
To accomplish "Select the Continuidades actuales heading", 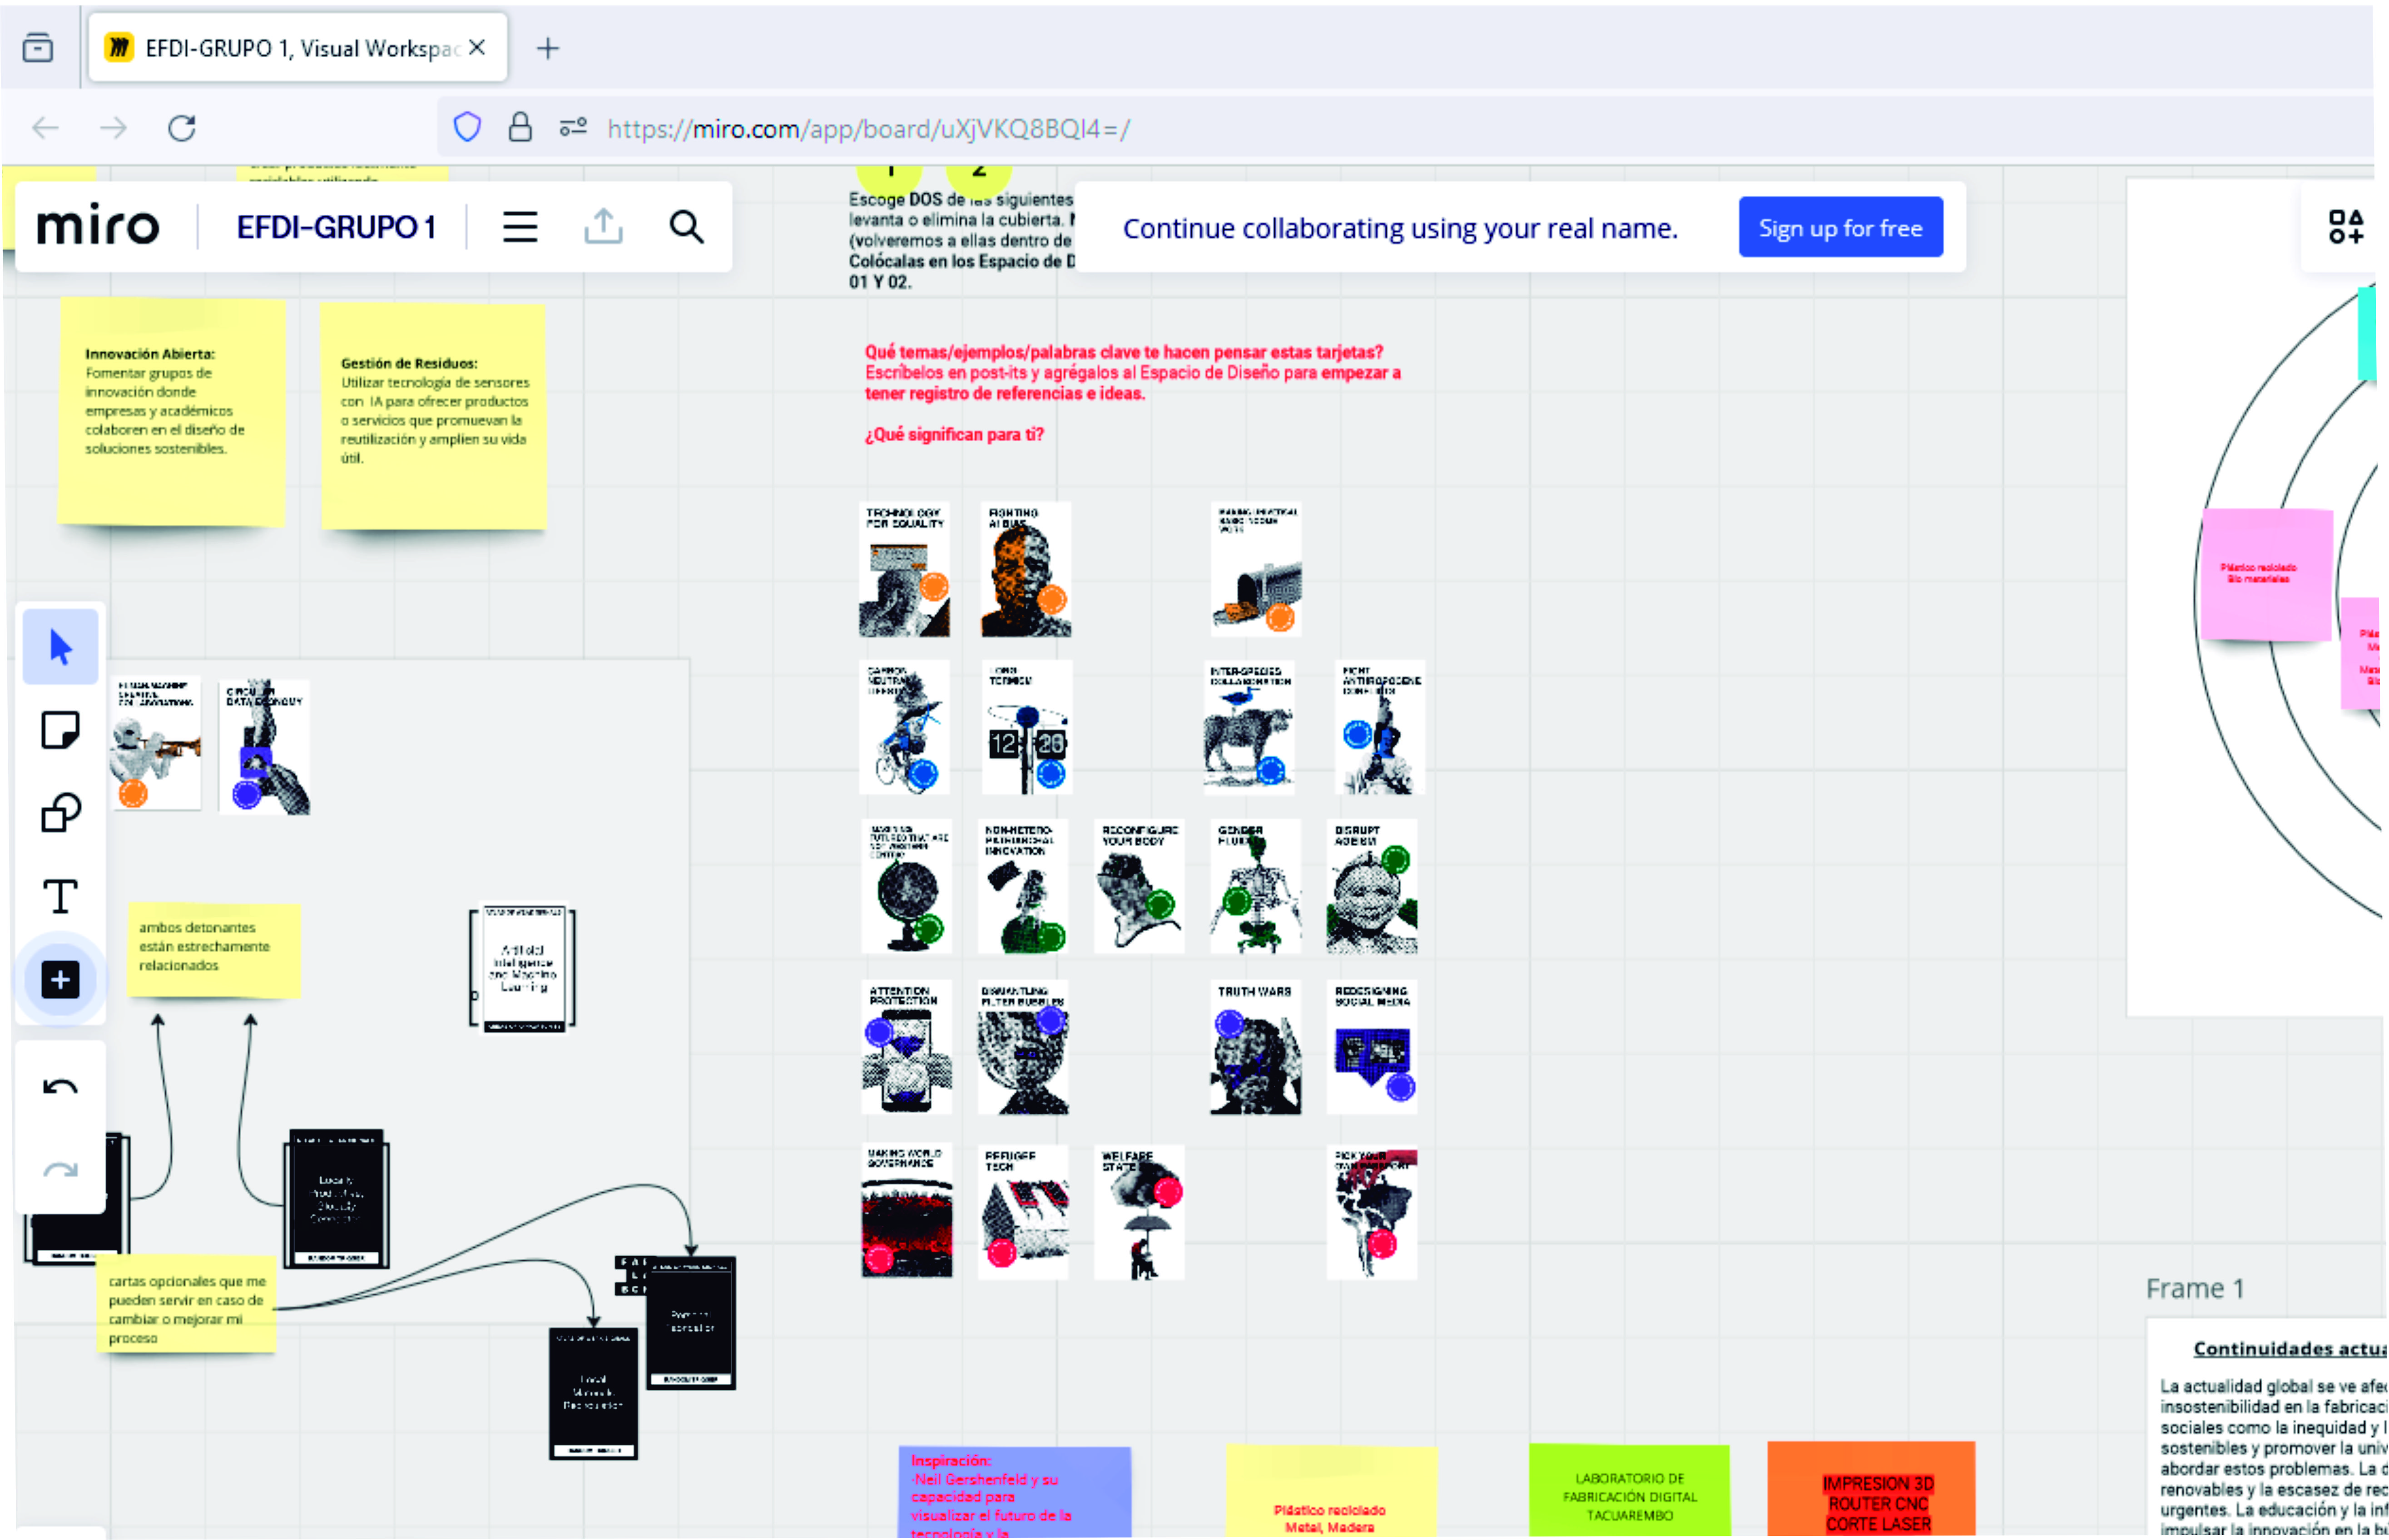I will 2289,1349.
